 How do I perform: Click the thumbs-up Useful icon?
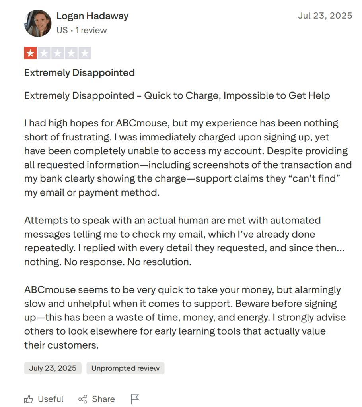tap(29, 399)
